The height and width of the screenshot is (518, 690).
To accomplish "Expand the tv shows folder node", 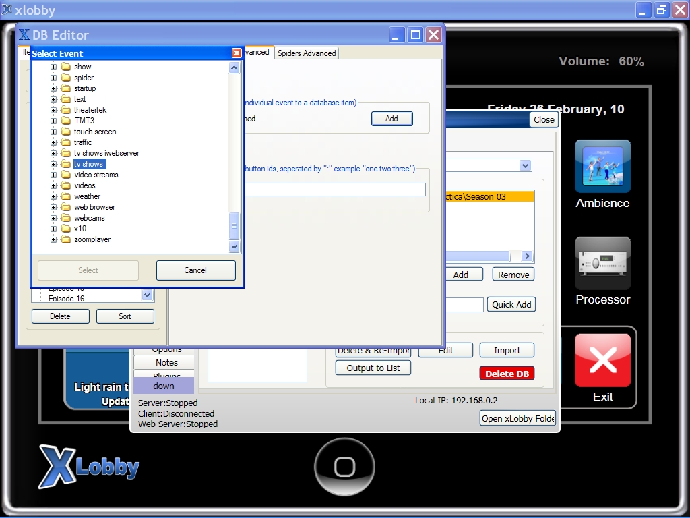I will pos(53,164).
